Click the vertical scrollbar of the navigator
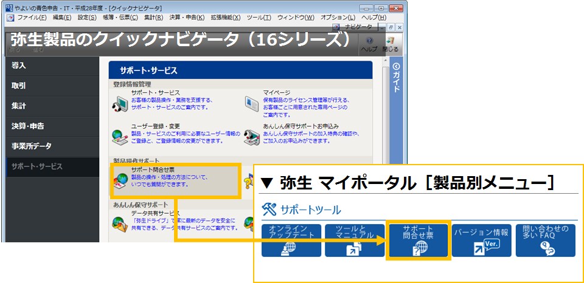Screen dimensions: 584x283 tap(385, 112)
